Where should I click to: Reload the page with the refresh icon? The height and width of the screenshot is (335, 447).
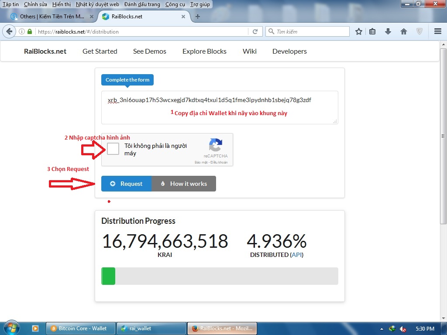[x=255, y=31]
